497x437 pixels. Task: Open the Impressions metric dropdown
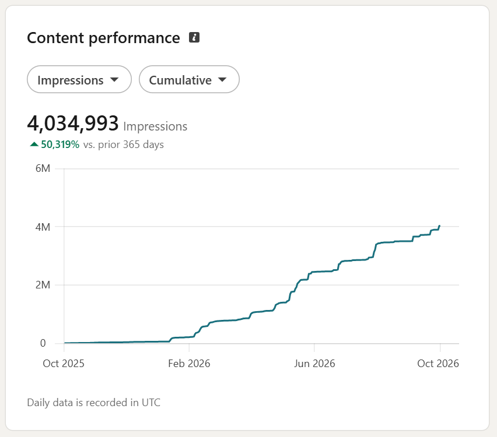(79, 79)
